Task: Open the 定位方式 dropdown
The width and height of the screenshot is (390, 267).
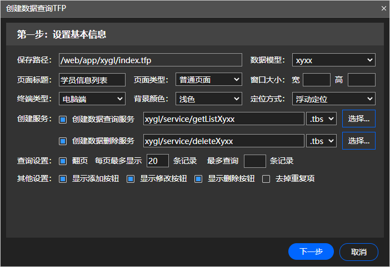Action: (x=334, y=99)
